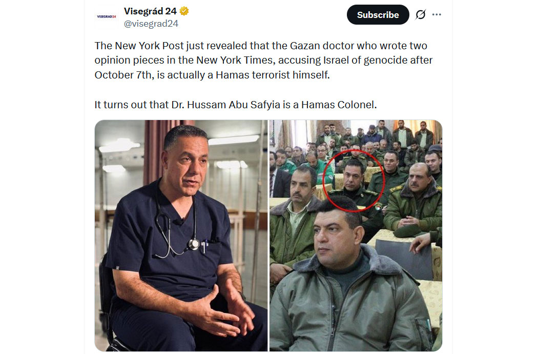This screenshot has height=354, width=538.
Task: Click the "October 7th" text in post
Action: pyautogui.click(x=123, y=75)
